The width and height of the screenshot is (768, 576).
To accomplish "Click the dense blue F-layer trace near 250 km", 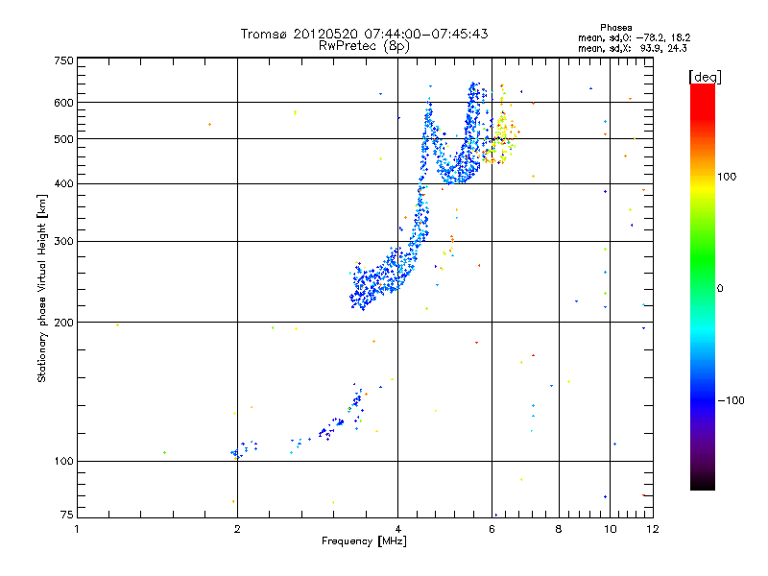I will 377,281.
